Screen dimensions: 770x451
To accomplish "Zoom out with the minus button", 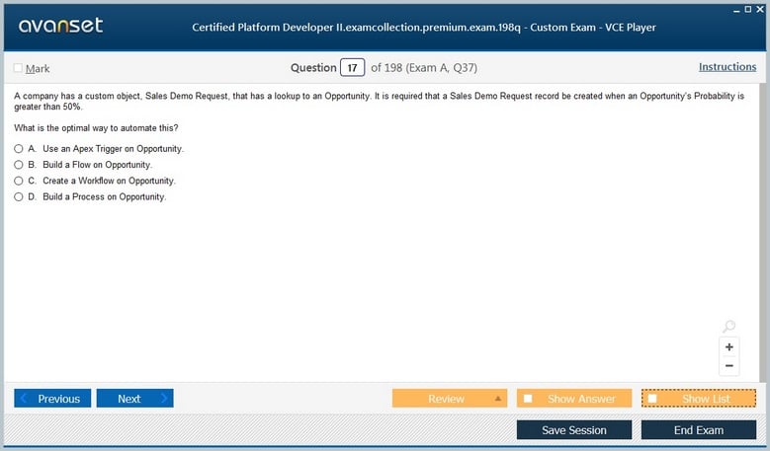I will click(x=728, y=366).
